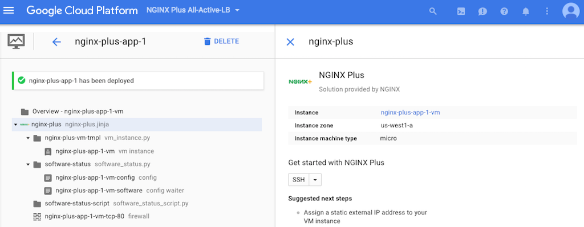Collapse the nginx-plus tree node
The width and height of the screenshot is (584, 227).
click(15, 125)
